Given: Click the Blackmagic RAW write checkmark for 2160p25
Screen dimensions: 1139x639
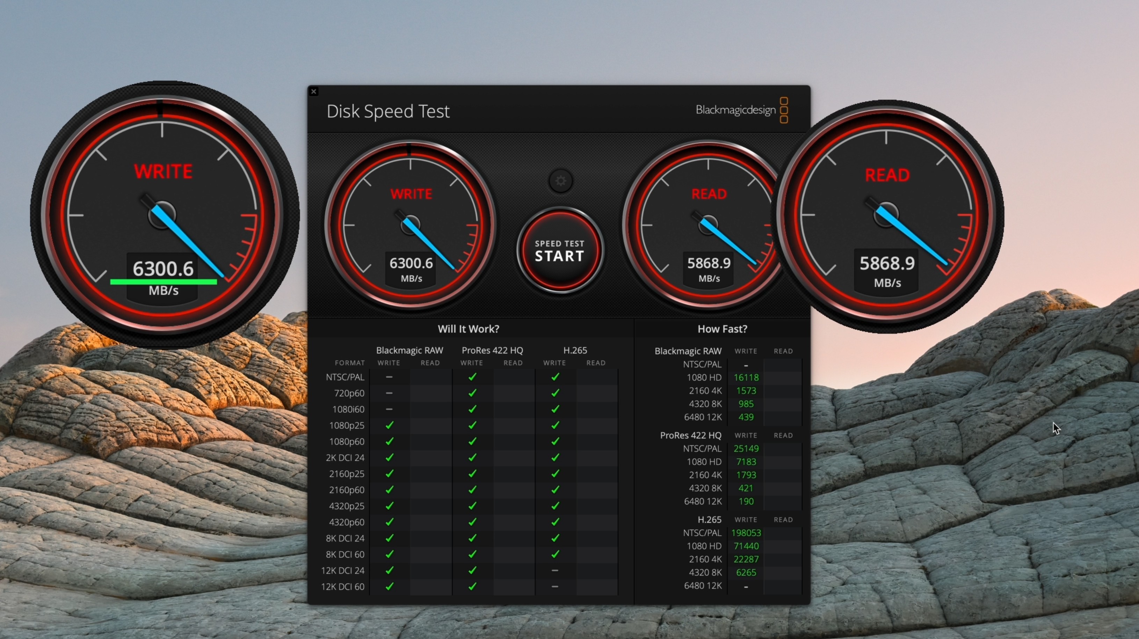Looking at the screenshot, I should (389, 474).
